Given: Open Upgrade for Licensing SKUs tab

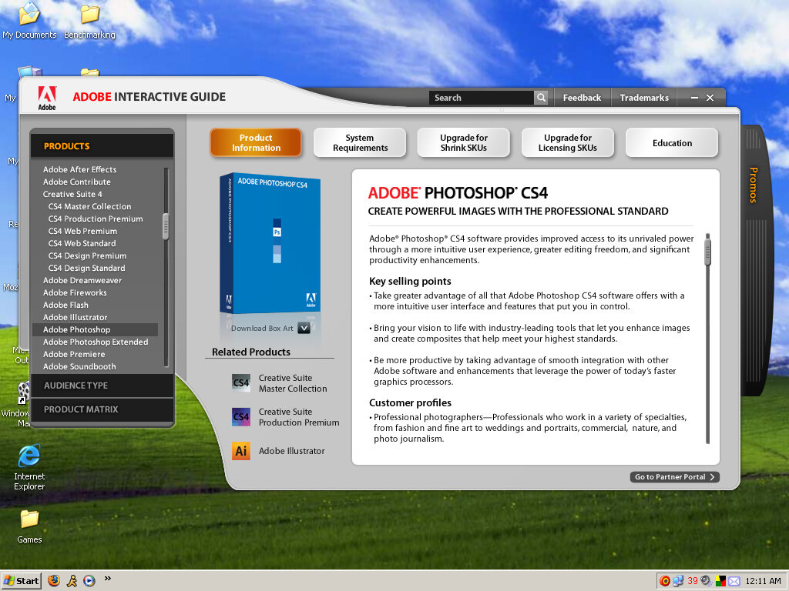Looking at the screenshot, I should pos(568,142).
